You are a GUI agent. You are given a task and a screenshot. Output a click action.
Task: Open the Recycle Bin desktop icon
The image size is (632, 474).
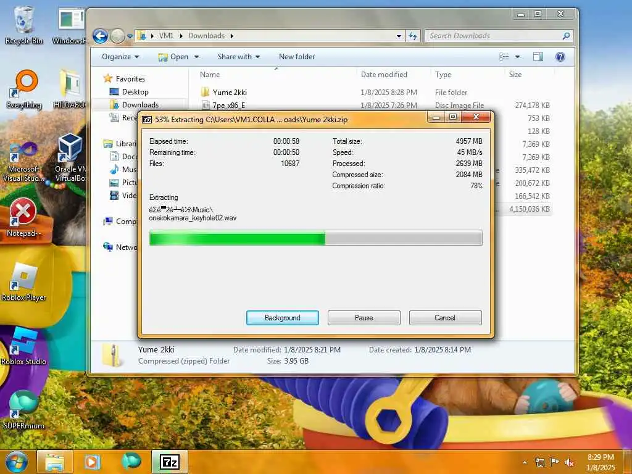(x=24, y=25)
